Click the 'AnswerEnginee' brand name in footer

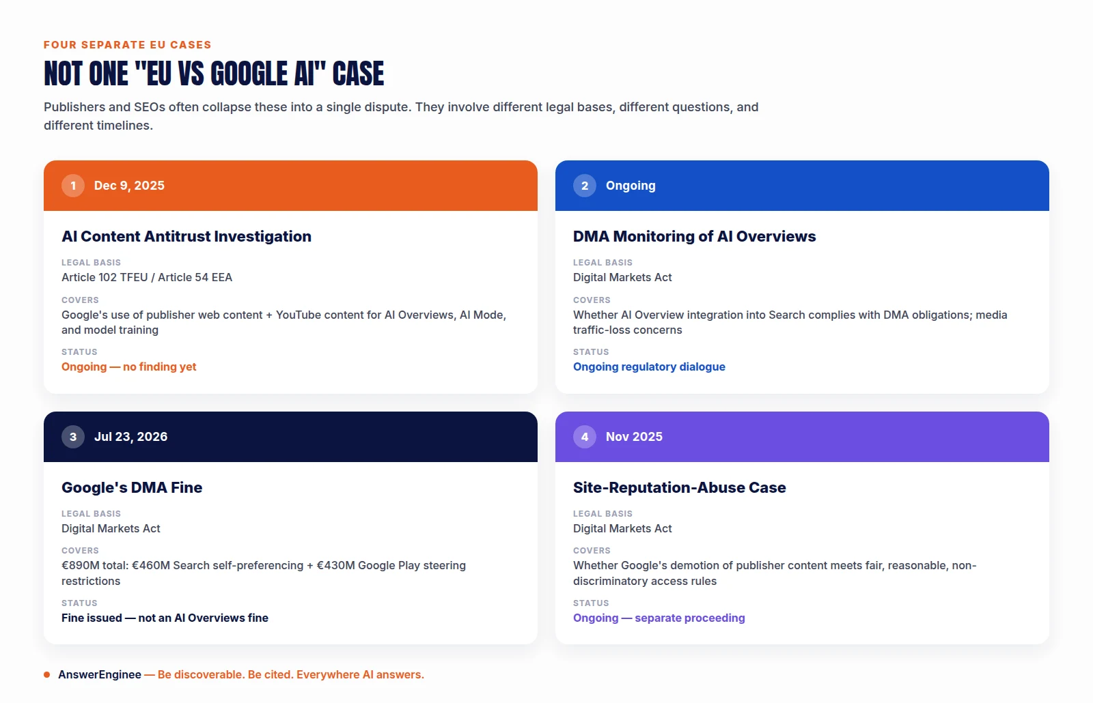click(x=100, y=674)
